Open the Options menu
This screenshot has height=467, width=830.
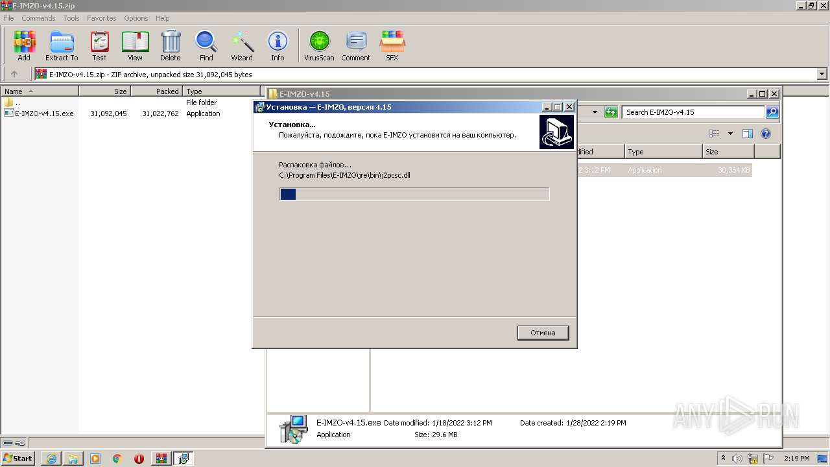point(136,18)
